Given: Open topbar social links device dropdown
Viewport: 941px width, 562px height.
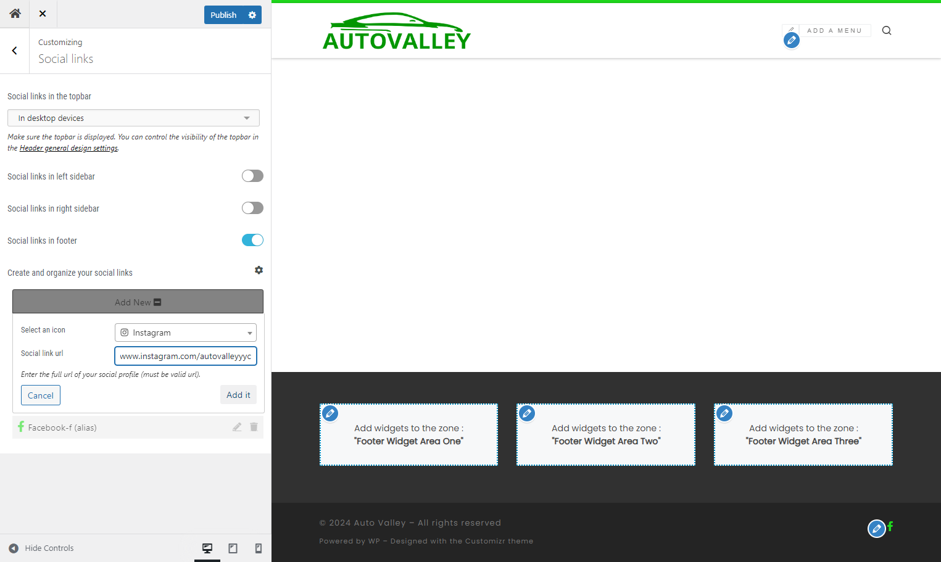Looking at the screenshot, I should pos(133,118).
